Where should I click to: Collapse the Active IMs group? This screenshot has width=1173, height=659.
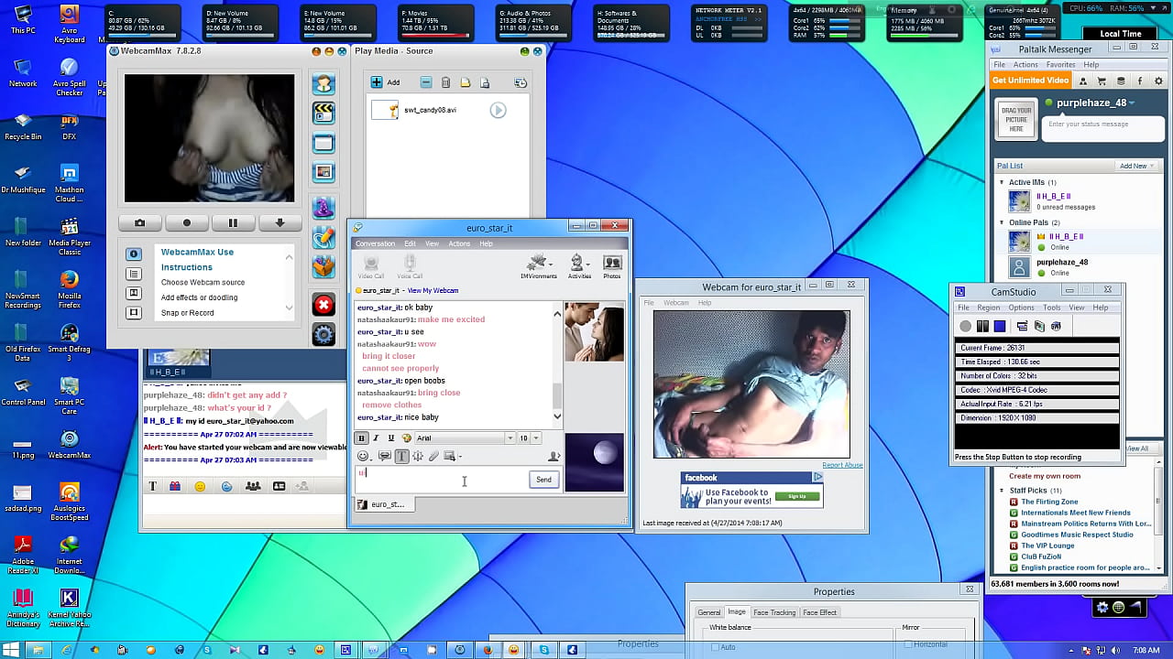(1002, 182)
